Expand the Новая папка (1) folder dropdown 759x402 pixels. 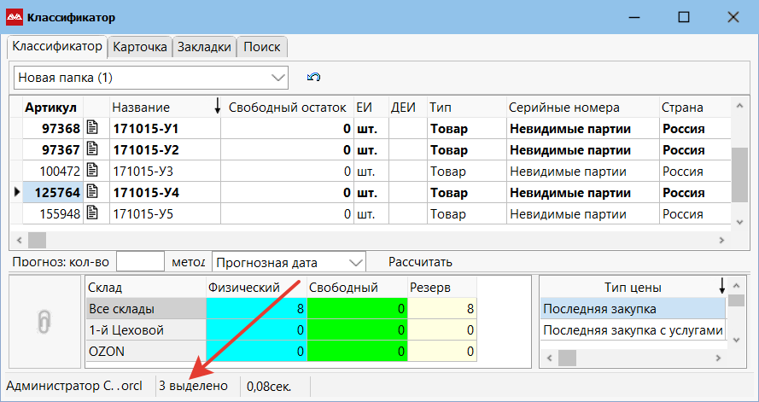277,78
